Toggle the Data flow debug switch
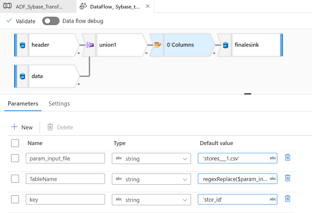 [51, 21]
